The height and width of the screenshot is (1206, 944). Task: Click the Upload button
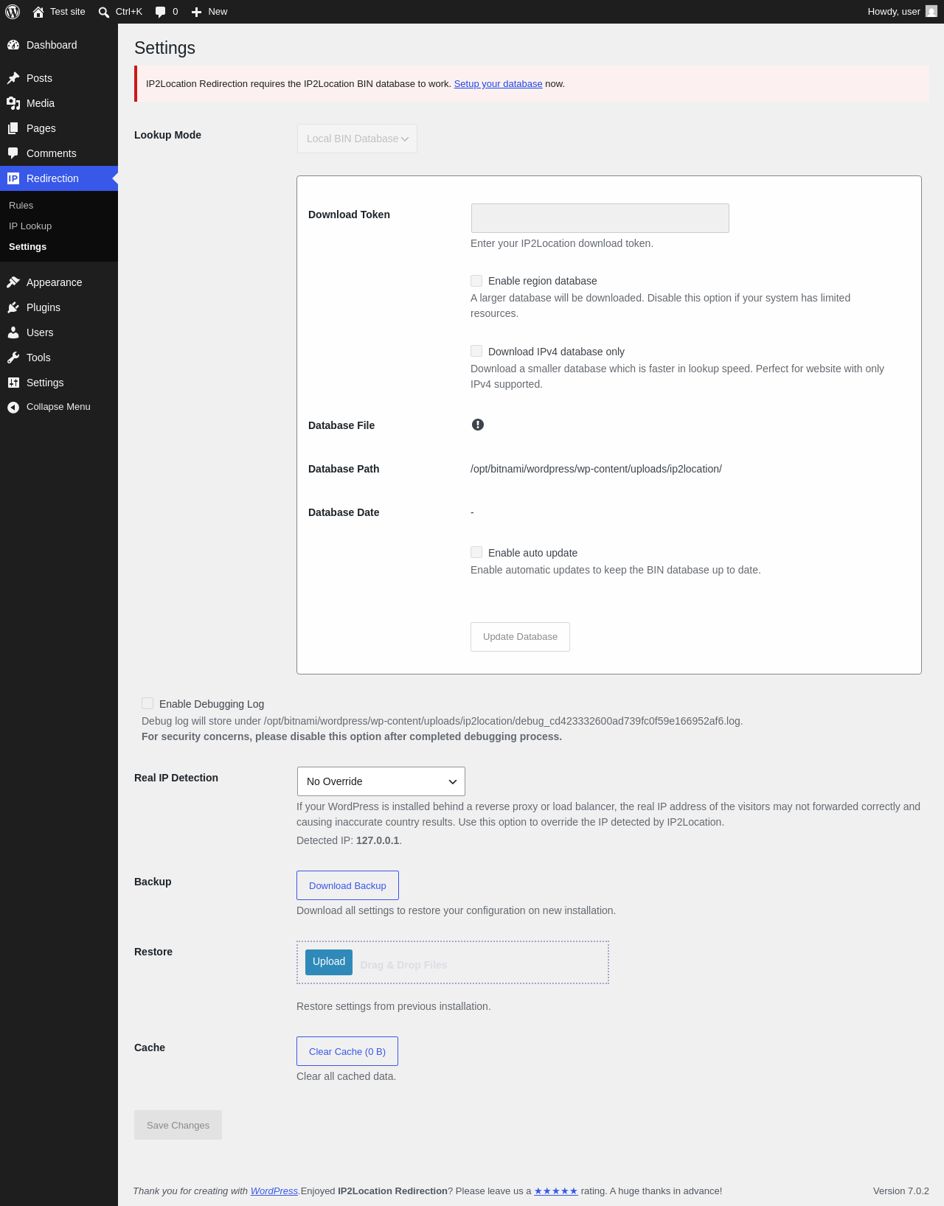[329, 962]
